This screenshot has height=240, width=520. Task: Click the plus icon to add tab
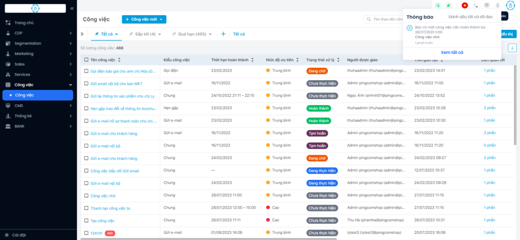223,34
